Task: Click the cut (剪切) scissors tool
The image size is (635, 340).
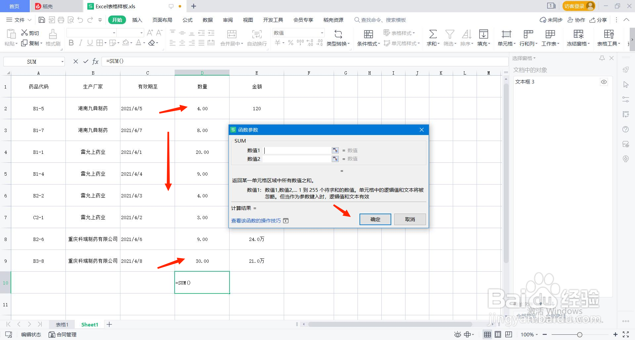Action: 30,33
